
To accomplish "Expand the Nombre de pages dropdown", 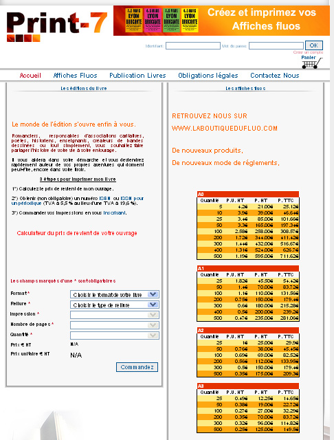I will click(x=115, y=325).
